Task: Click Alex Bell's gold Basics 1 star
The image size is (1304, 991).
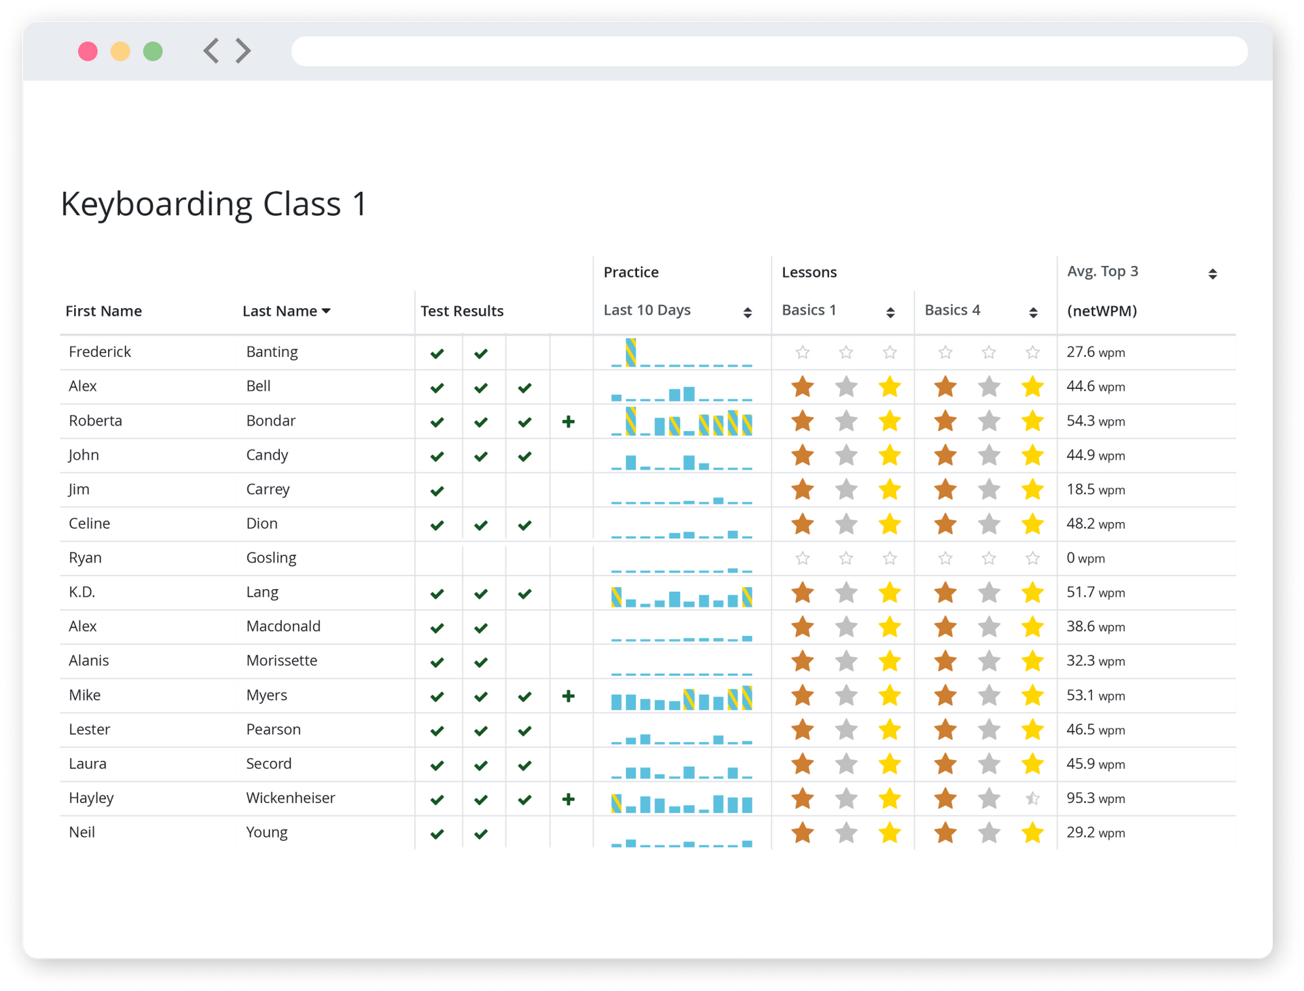Action: pos(890,387)
